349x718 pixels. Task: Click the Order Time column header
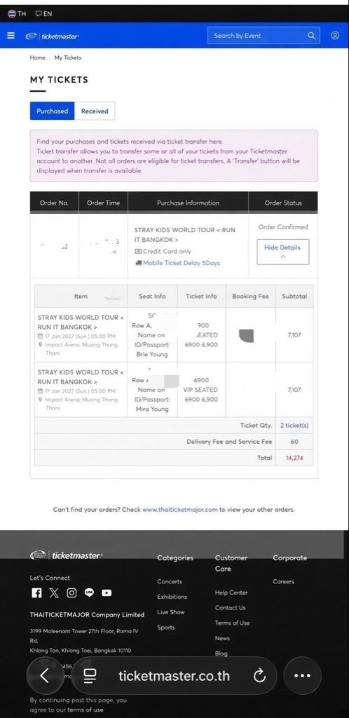coord(104,203)
